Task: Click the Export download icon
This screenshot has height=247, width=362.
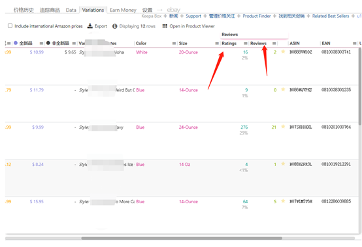Action: pyautogui.click(x=90, y=26)
